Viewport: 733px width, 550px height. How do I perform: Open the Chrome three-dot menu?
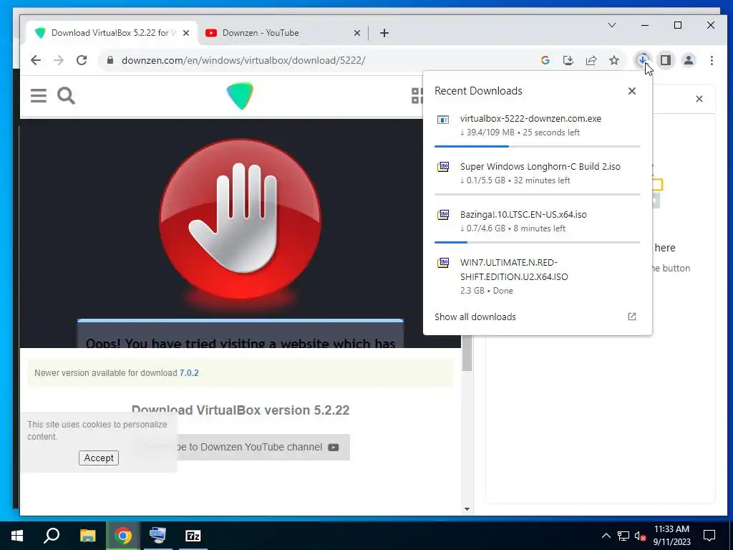tap(712, 60)
